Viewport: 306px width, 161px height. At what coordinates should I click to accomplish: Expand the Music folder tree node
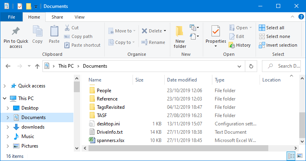click(x=8, y=136)
